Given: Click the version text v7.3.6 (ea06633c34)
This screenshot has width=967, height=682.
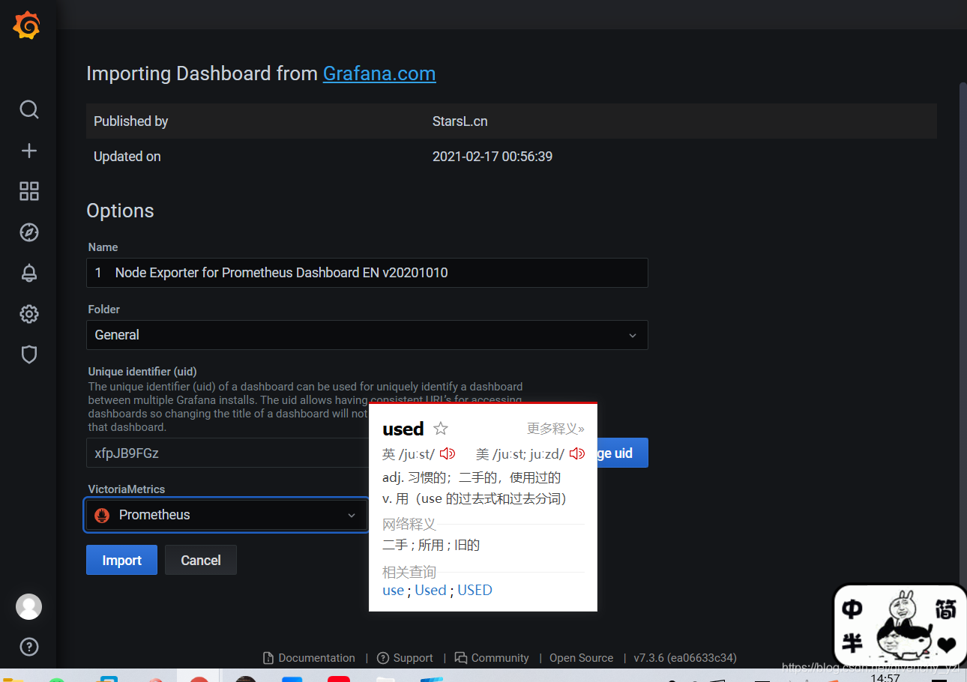Looking at the screenshot, I should tap(685, 658).
